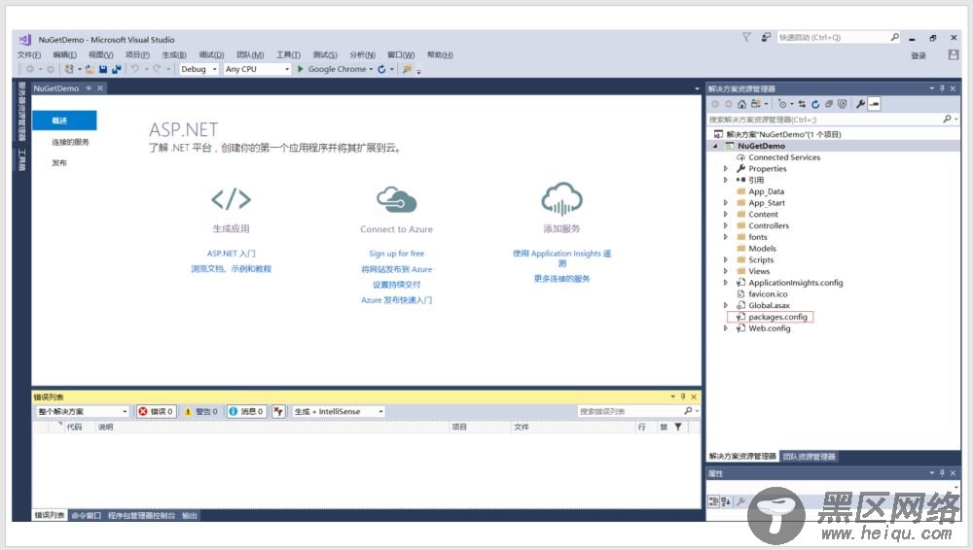Expand the Properties node in Solution Explorer
Viewport: 973px width, 550px height.
tap(726, 169)
